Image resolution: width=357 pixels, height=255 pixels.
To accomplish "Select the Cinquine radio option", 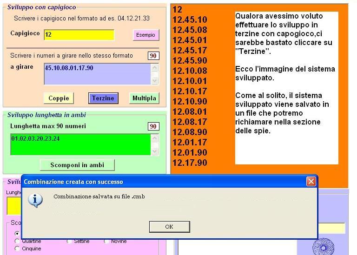I will [18, 249].
